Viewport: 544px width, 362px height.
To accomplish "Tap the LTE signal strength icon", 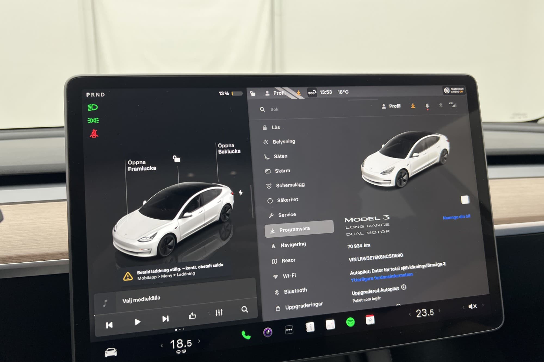I will click(x=453, y=105).
